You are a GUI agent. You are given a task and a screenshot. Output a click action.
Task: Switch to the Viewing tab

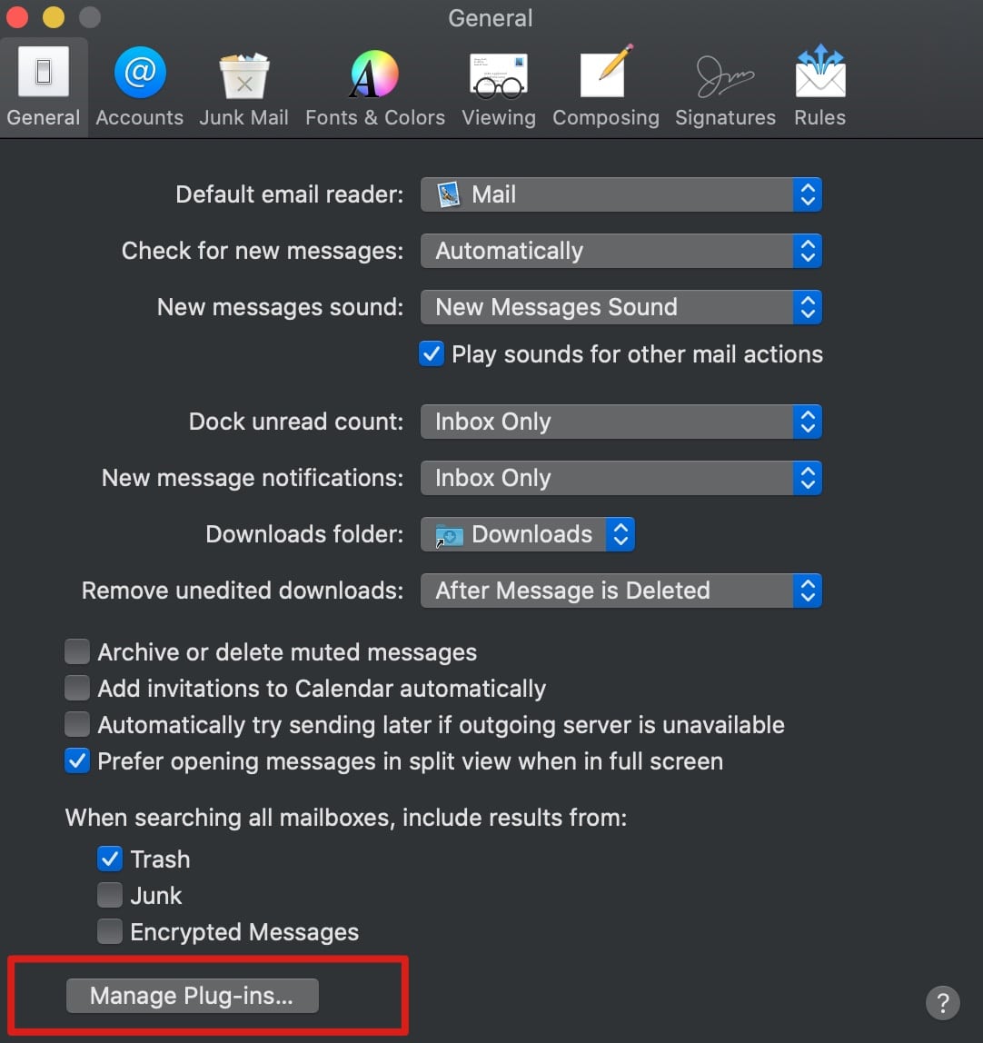pyautogui.click(x=498, y=86)
